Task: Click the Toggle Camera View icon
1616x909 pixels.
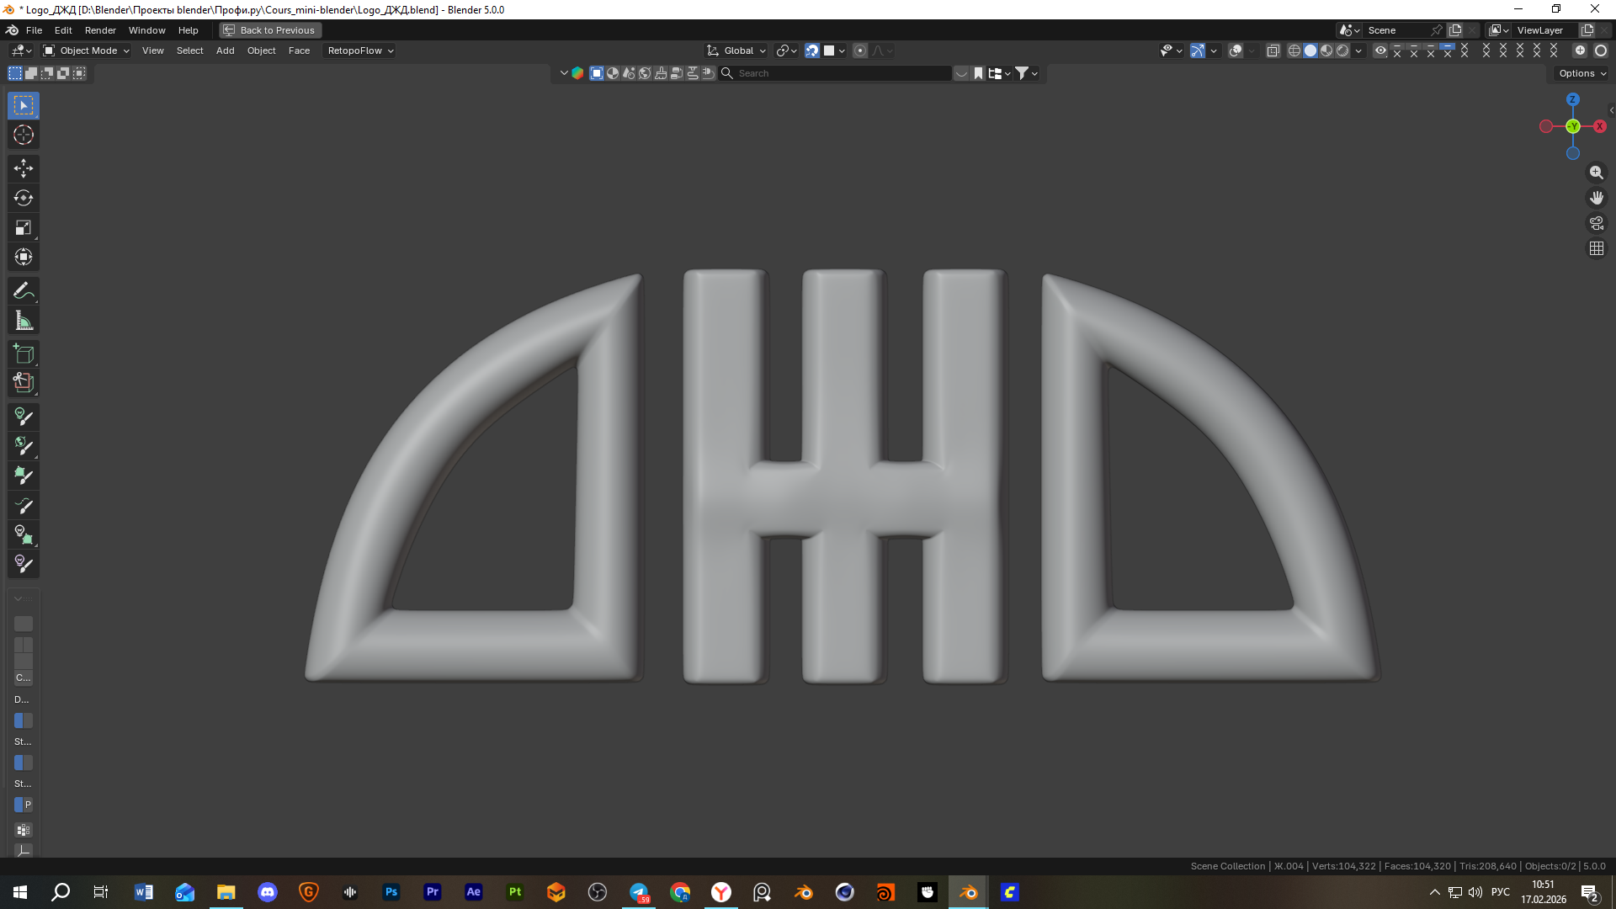Action: coord(1597,223)
